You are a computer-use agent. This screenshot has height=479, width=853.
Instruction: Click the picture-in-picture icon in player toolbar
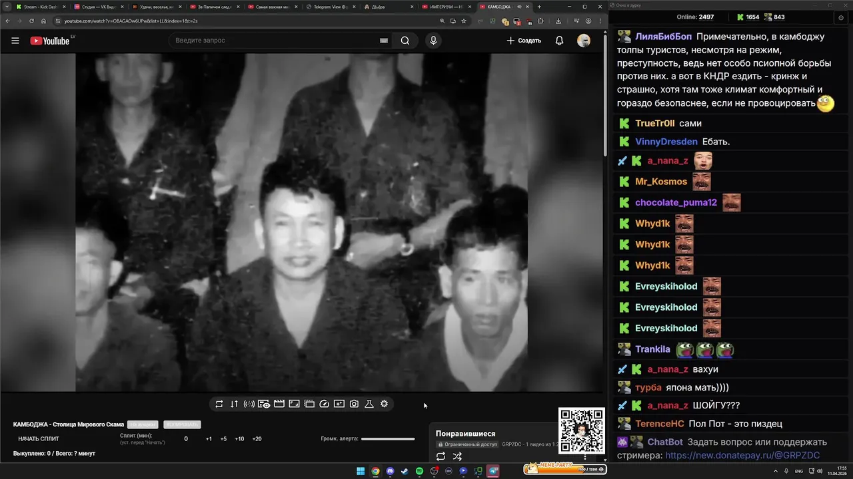click(x=294, y=404)
